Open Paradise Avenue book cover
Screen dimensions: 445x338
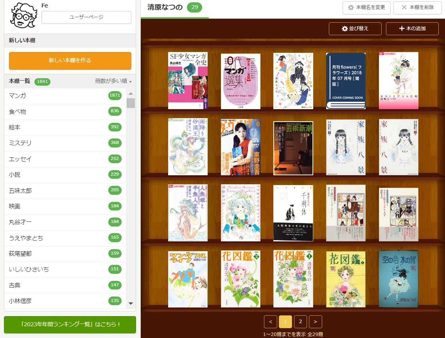240,213
